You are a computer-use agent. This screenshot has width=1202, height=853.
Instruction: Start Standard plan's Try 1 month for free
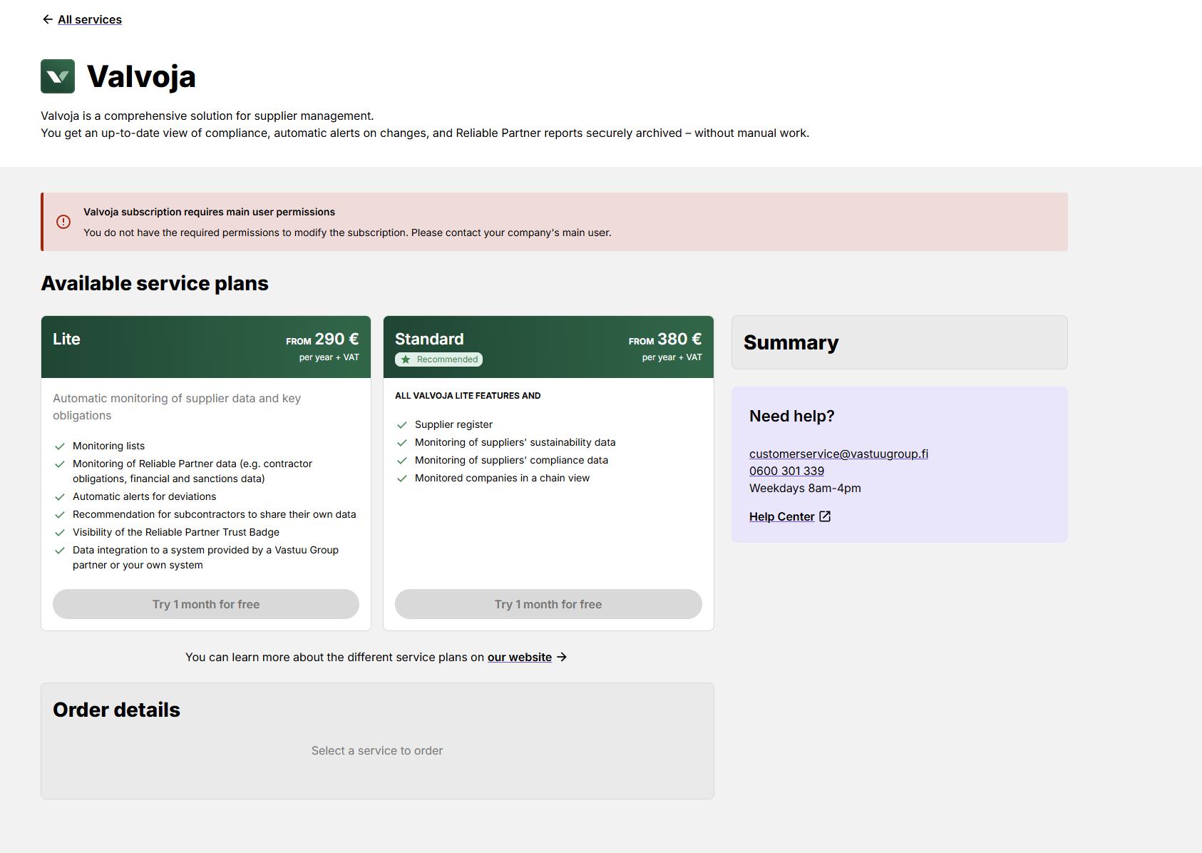[548, 604]
